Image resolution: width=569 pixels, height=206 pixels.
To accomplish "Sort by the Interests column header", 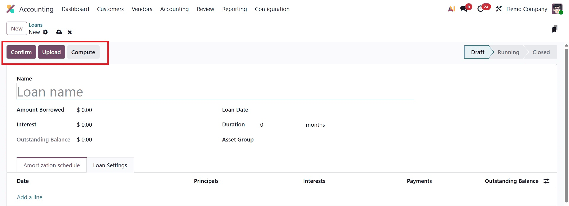I will (x=314, y=181).
